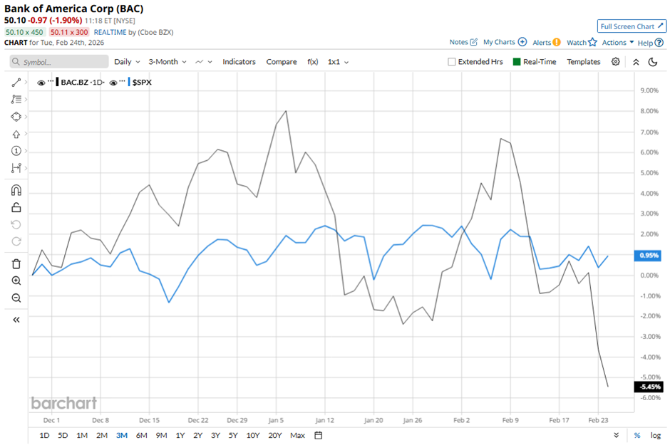The width and height of the screenshot is (670, 445).
Task: Open My Charts link
Action: coord(499,42)
